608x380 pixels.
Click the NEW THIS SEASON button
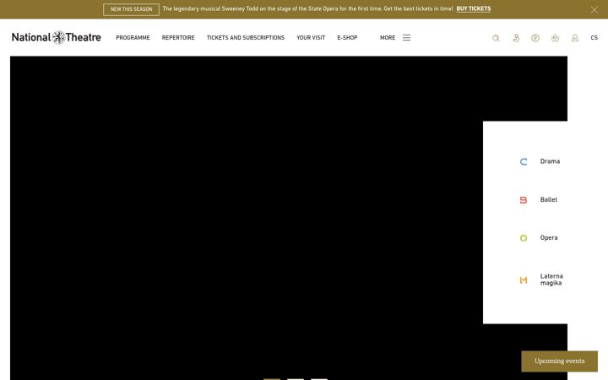(x=131, y=9)
